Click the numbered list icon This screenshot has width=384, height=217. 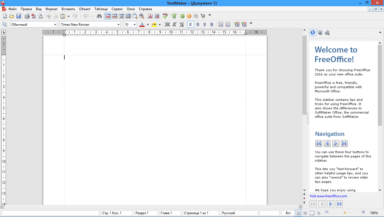click(x=228, y=25)
